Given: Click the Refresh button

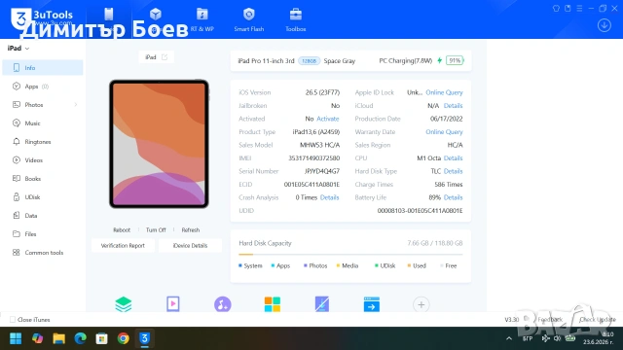Looking at the screenshot, I should (x=191, y=229).
